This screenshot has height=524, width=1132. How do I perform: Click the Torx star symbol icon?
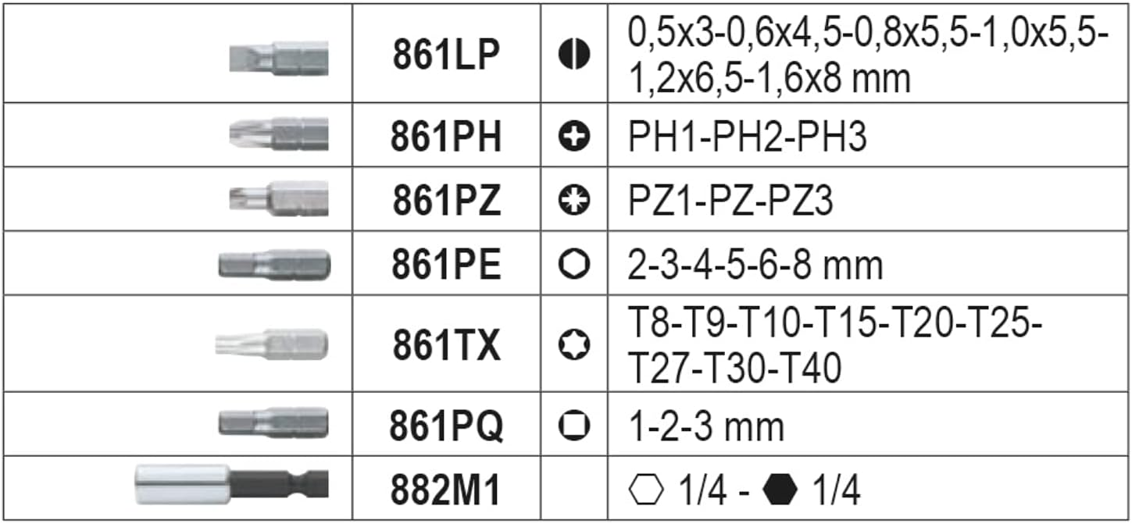[x=574, y=344]
